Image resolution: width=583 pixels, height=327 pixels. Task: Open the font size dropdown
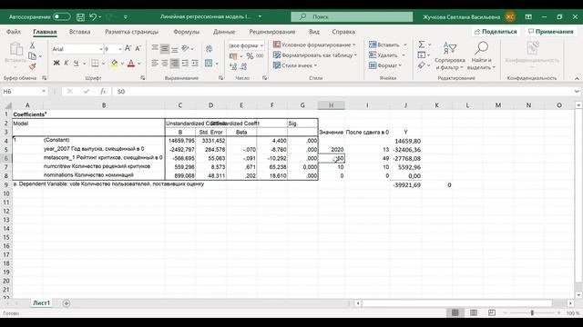120,49
